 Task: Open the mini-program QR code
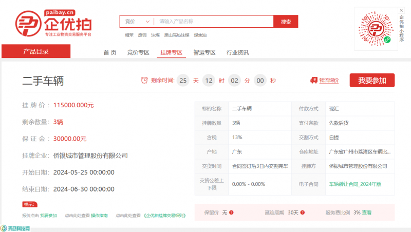(377, 29)
